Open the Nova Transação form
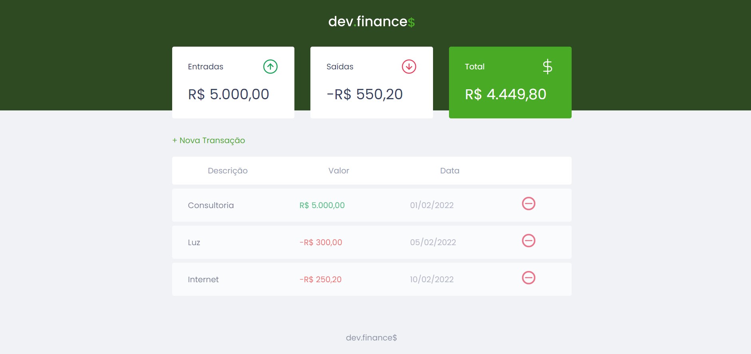 (x=209, y=140)
